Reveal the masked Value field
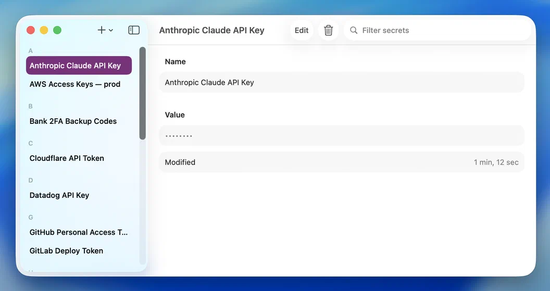The height and width of the screenshot is (291, 550). [x=342, y=136]
